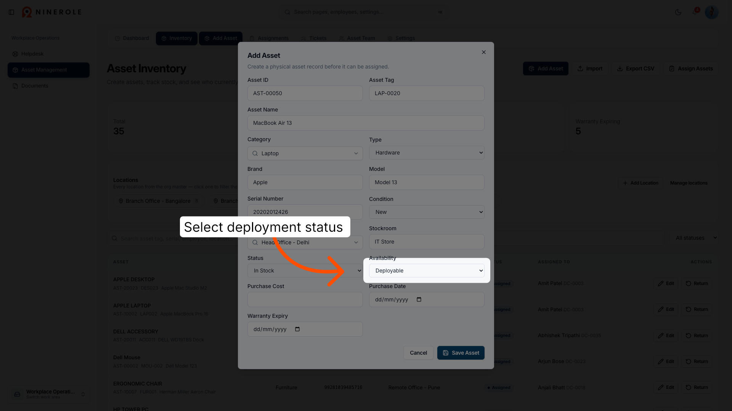
Task: Close the Add Asset dialog
Action: click(x=483, y=52)
